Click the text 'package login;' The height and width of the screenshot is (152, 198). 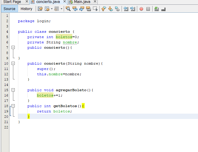34,21
